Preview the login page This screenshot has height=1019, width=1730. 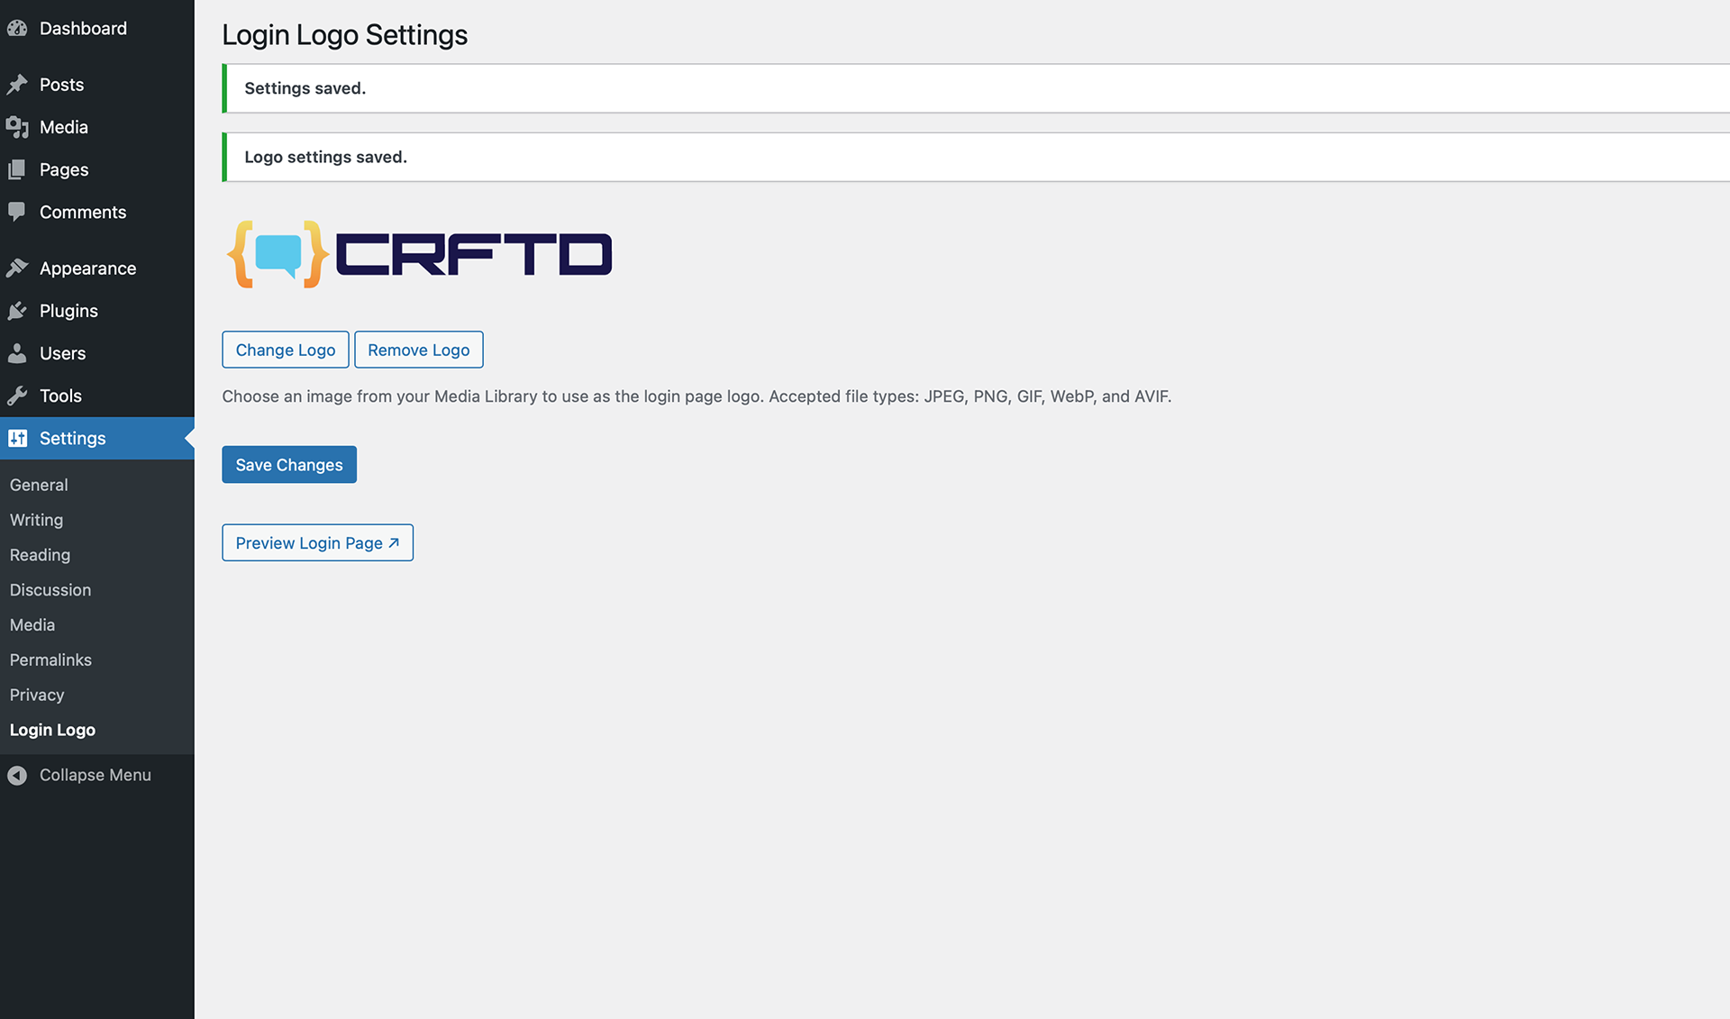point(317,542)
